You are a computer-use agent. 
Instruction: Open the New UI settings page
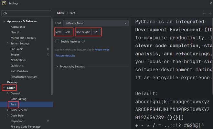point(15,32)
